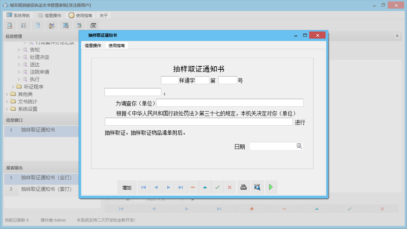Click the new document icon in toolbar

click(x=37, y=25)
